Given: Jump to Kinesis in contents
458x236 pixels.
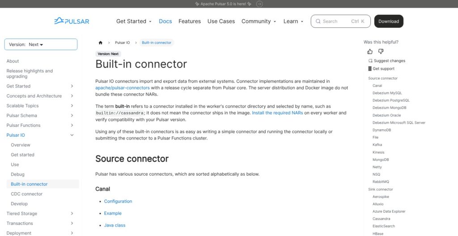Looking at the screenshot, I should coord(378,152).
